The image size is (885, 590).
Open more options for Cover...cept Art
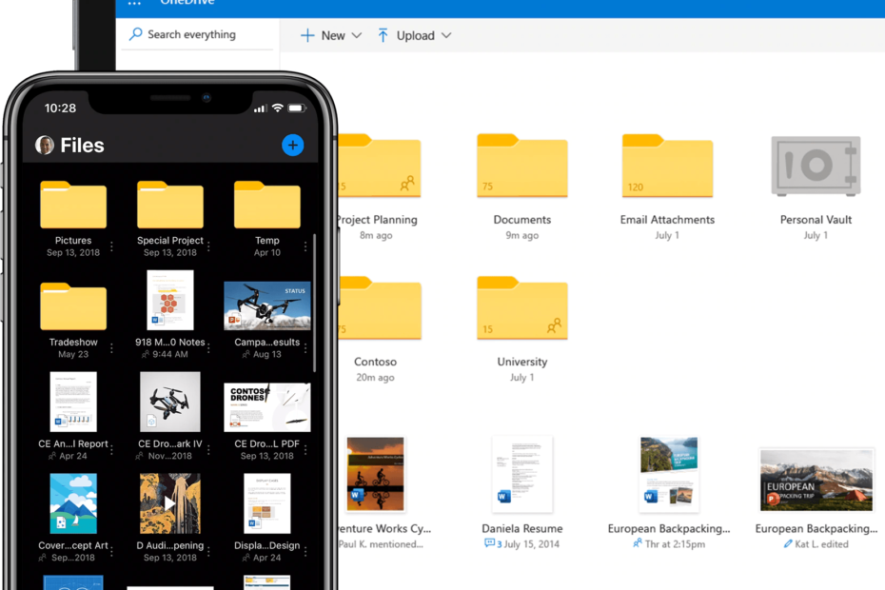point(111,552)
